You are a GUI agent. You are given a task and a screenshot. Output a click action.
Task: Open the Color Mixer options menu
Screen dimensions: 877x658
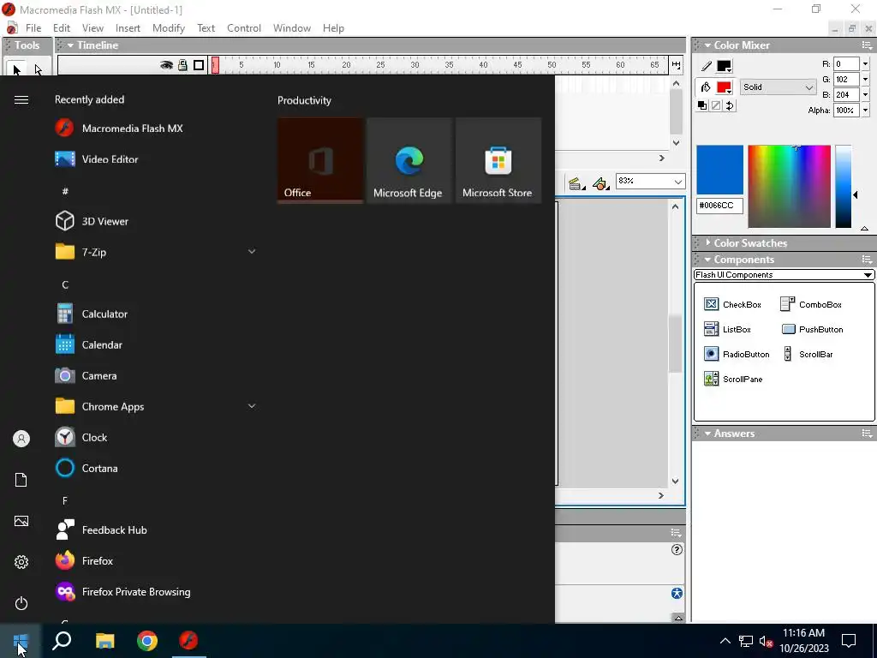(x=867, y=45)
